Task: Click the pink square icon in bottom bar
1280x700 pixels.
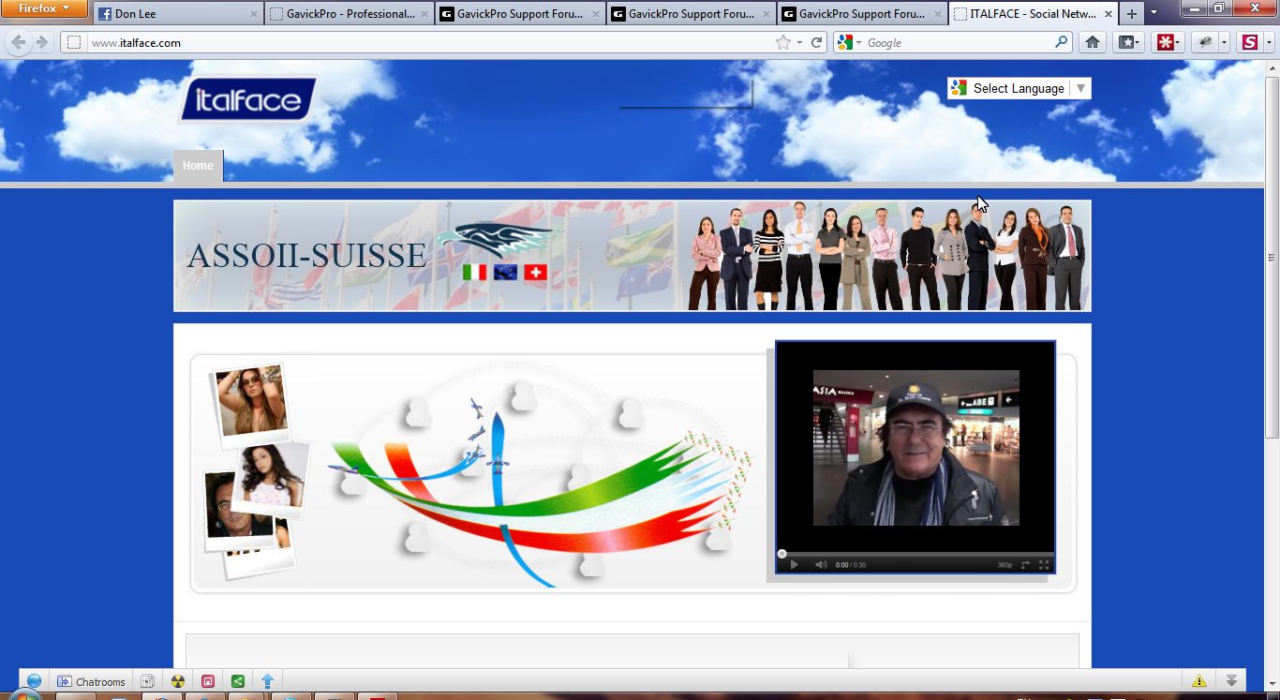Action: (x=207, y=681)
